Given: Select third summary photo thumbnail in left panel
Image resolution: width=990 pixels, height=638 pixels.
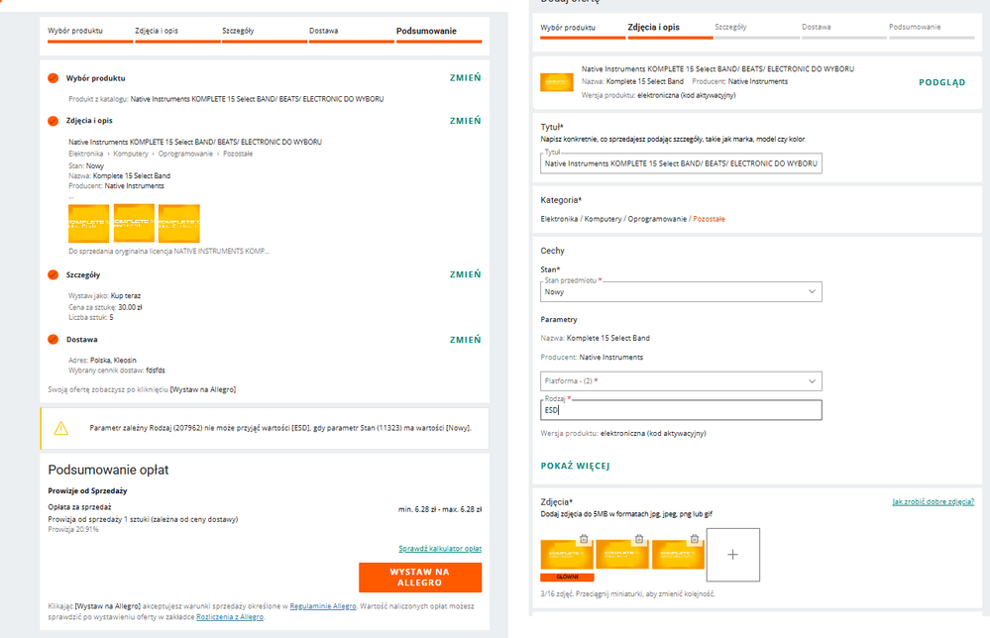Looking at the screenshot, I should (179, 223).
